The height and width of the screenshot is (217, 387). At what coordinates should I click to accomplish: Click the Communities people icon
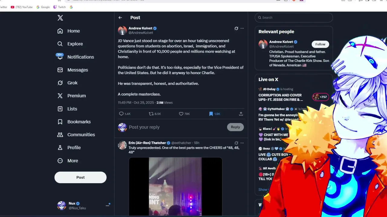60,135
